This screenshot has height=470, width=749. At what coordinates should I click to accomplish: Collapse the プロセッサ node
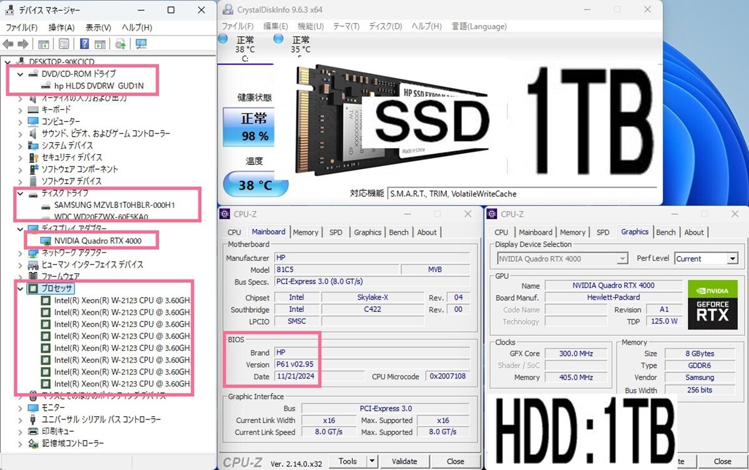(20, 288)
